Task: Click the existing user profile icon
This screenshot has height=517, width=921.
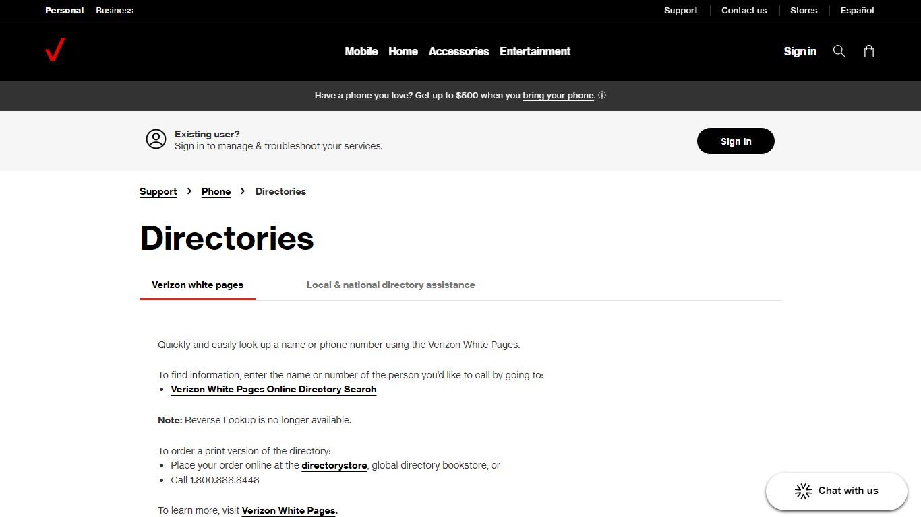Action: pos(156,139)
